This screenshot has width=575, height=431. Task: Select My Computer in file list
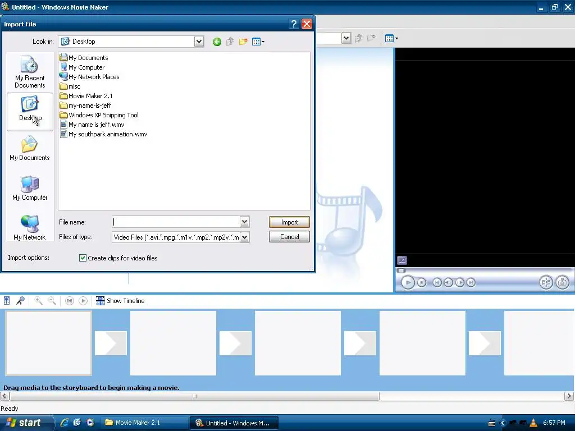(x=82, y=67)
